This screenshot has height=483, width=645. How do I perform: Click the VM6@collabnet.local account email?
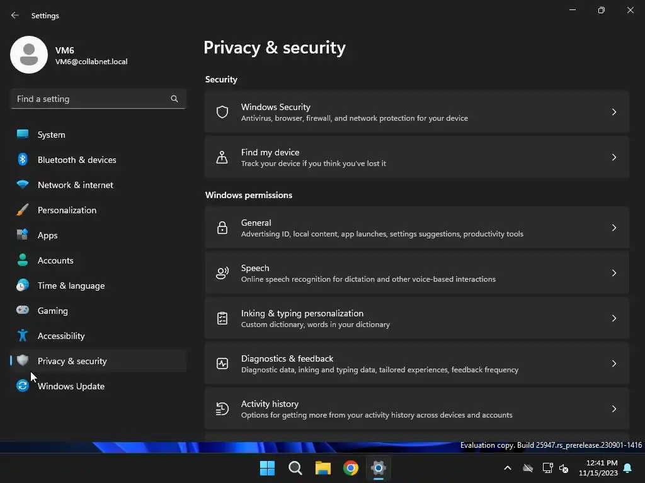pos(91,62)
